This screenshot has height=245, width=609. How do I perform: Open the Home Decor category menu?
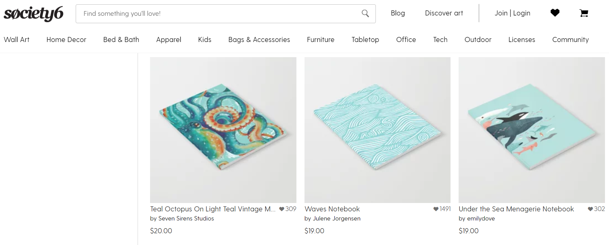coord(66,40)
